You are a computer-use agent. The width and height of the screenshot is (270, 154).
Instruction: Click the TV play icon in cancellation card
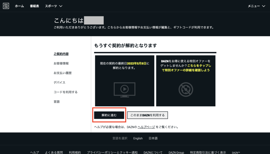tap(124, 90)
